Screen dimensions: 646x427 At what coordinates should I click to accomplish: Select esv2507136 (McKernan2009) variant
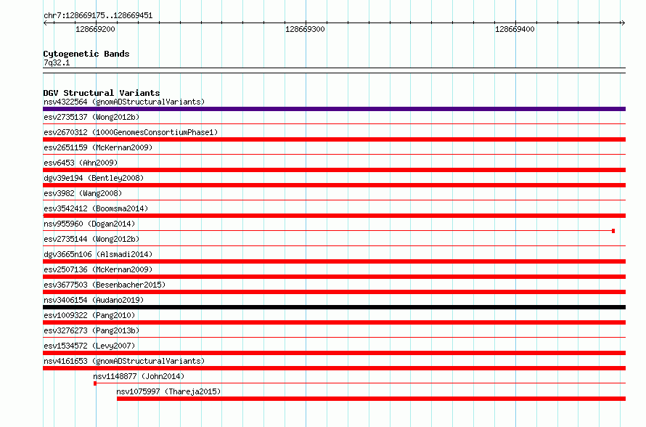tap(98, 269)
